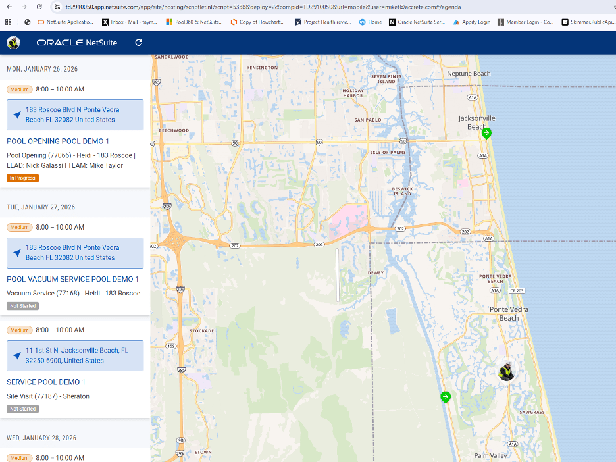
Task: Open the POOL VACUUM SERVICE POOL DEMO 1 appointment
Action: pyautogui.click(x=72, y=279)
